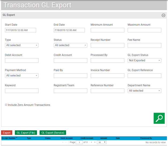The height and width of the screenshot is (146, 168).
Task: Enable Include Zero Amount Transactions checkbox
Action: coord(6,105)
